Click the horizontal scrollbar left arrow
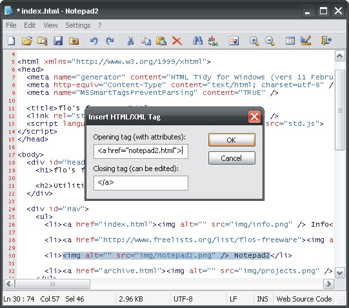Viewport: 349px width, 308px height. (9, 284)
